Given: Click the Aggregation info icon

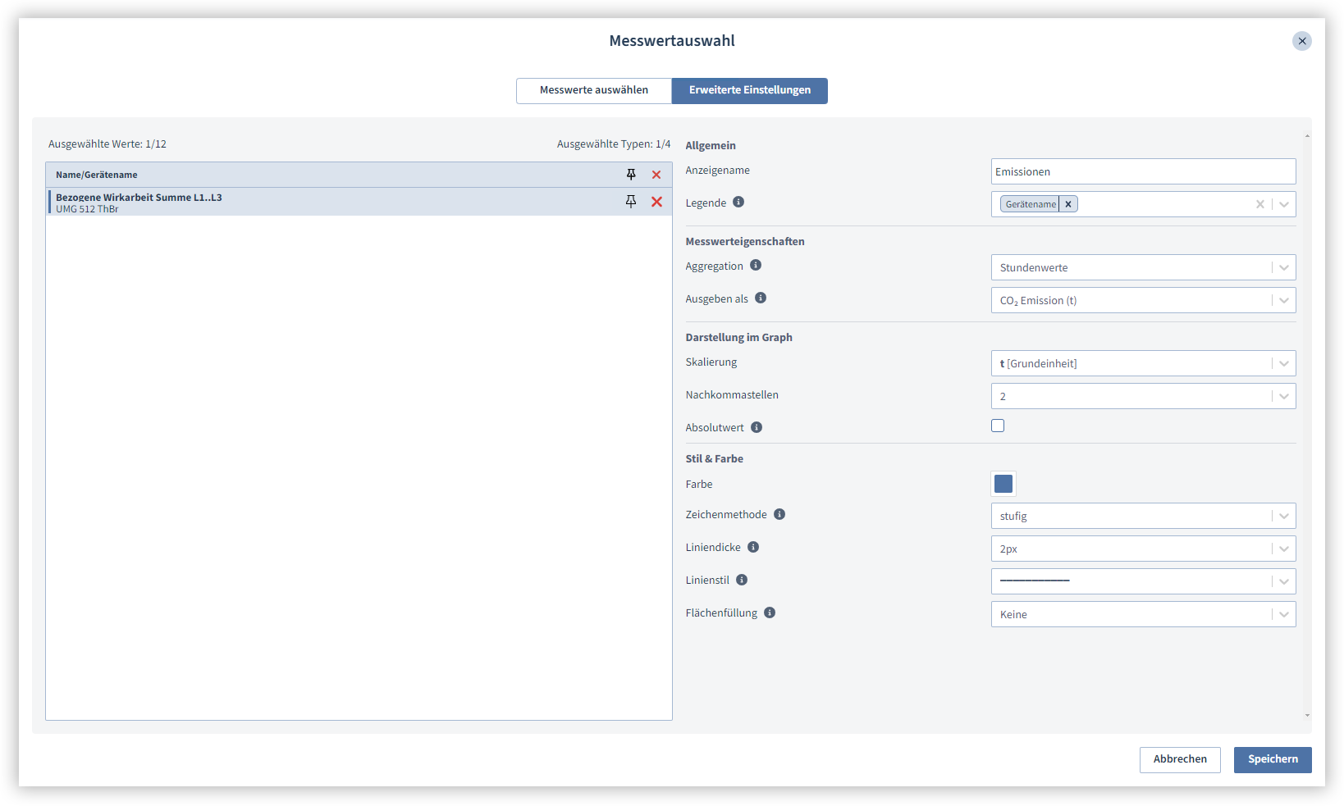Looking at the screenshot, I should 757,266.
